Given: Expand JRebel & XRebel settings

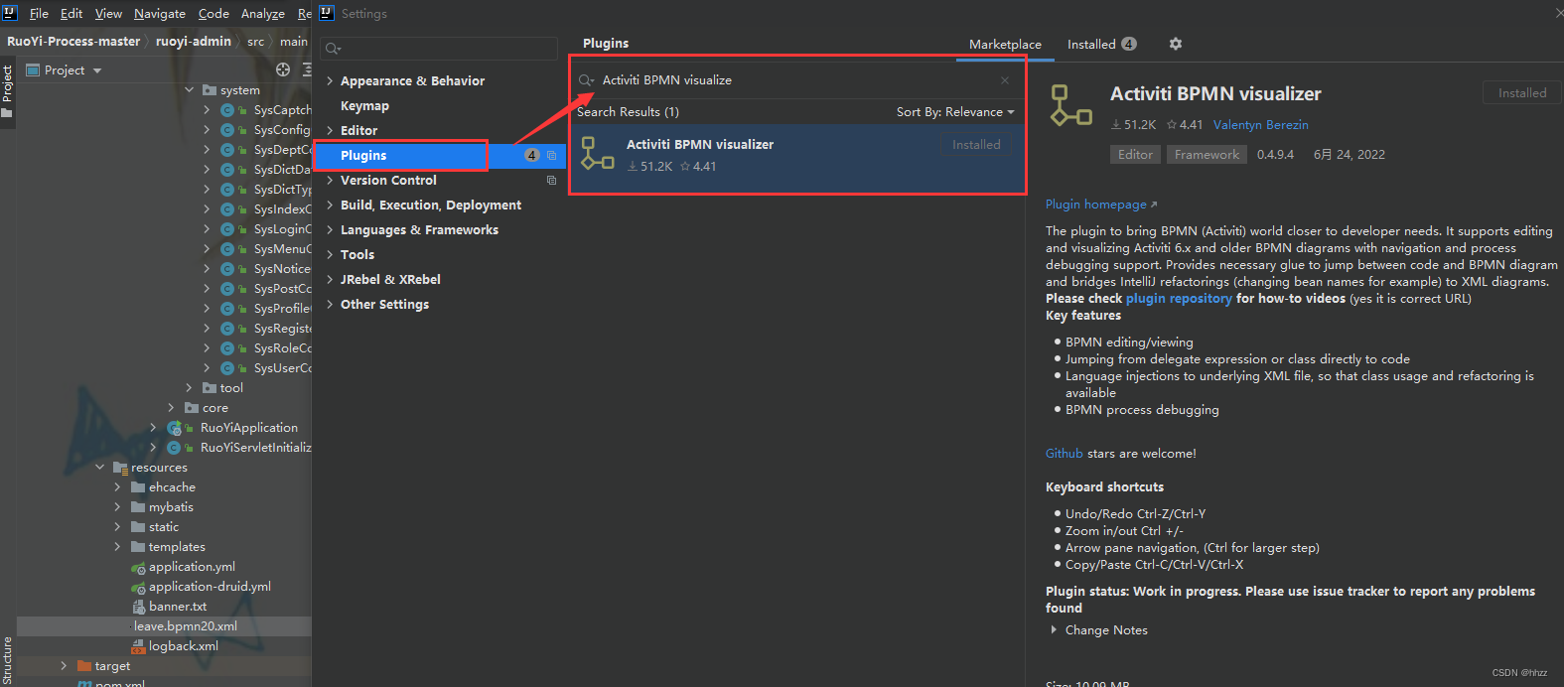Looking at the screenshot, I should click(330, 280).
